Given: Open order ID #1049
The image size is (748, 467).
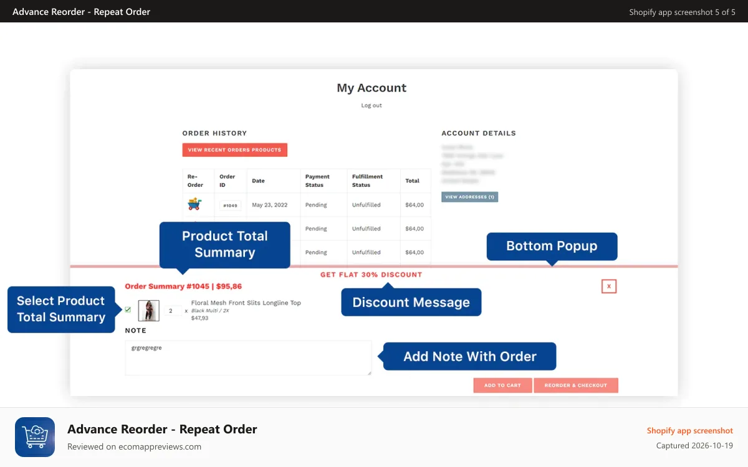Looking at the screenshot, I should coord(230,205).
